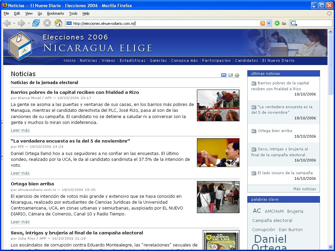Image resolution: width=335 pixels, height=251 pixels.
Task: Open Noticias in the navigation bar
Action: (88, 60)
